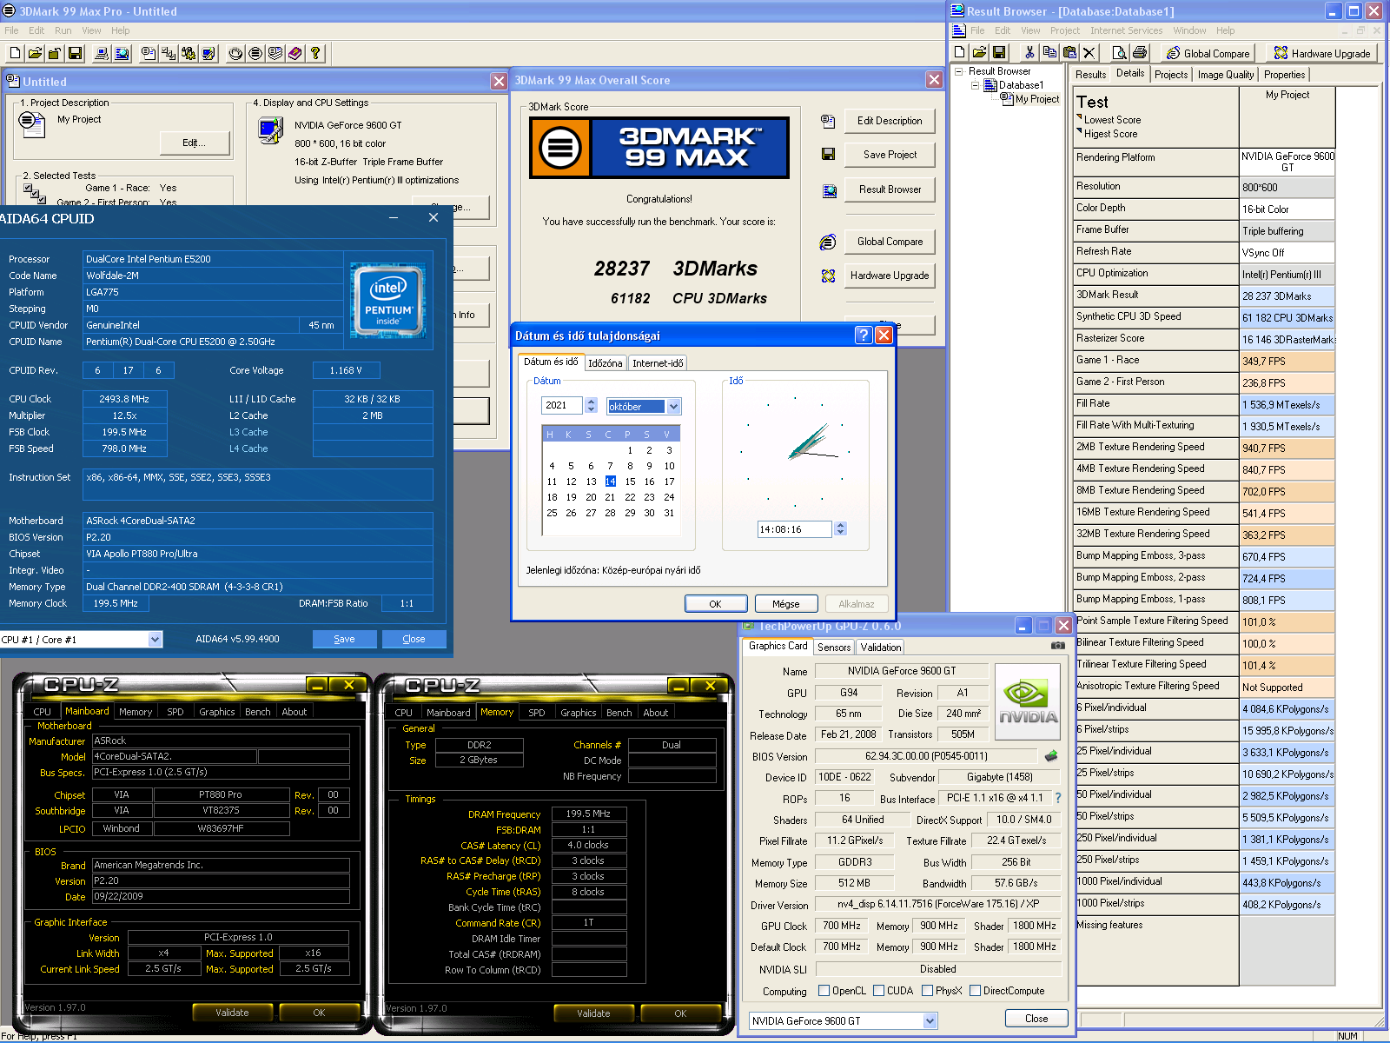This screenshot has height=1043, width=1390.
Task: Click the GPU-Z screenshot camera icon
Action: pyautogui.click(x=1057, y=646)
